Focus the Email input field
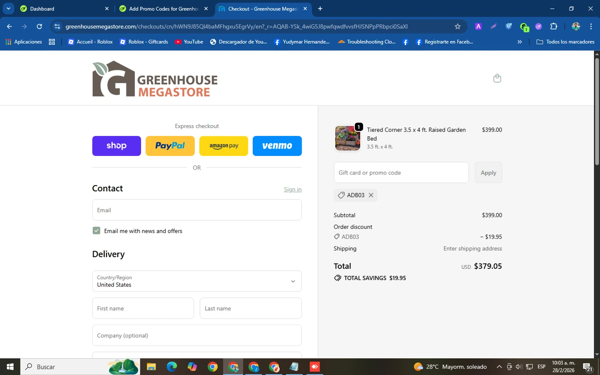The width and height of the screenshot is (600, 375). coord(197,210)
